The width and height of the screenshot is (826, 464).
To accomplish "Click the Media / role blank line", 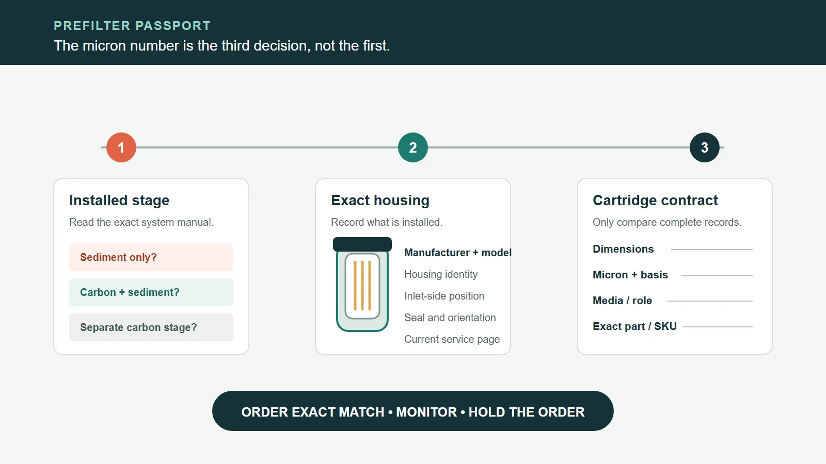I will click(x=710, y=301).
